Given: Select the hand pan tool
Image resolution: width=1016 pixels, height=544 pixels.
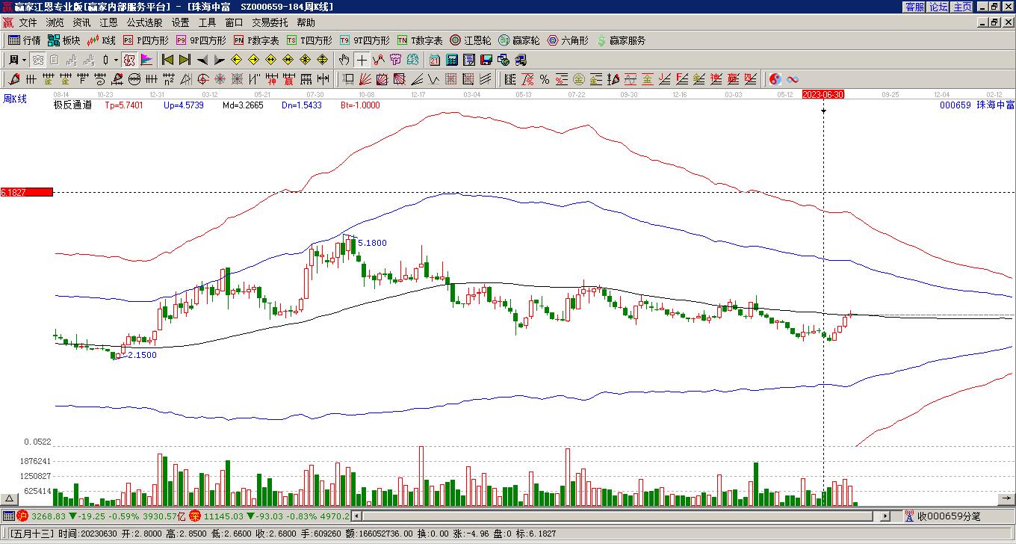Looking at the screenshot, I should coord(344,60).
